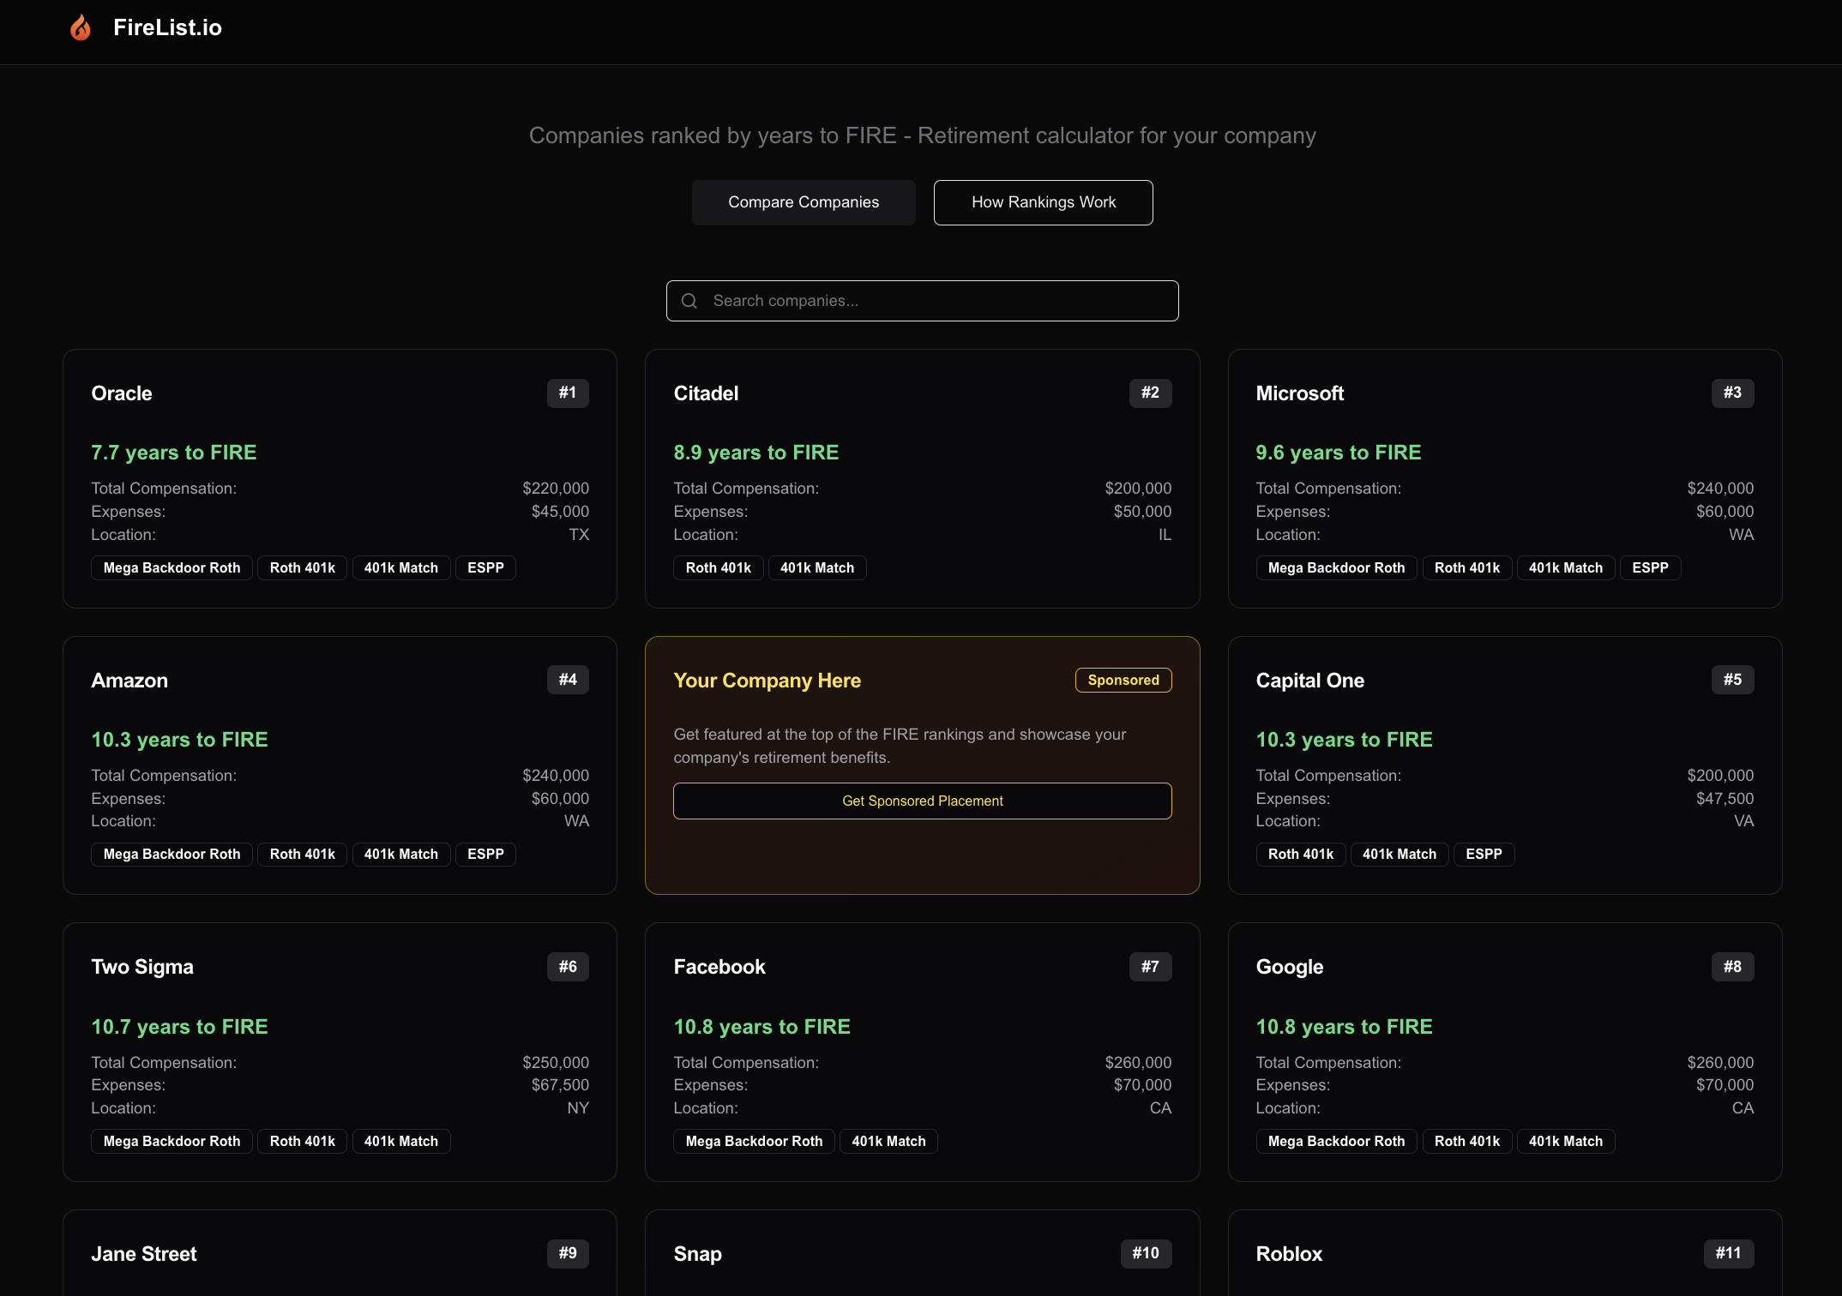Click the #6 rank badge on Two Sigma
The width and height of the screenshot is (1842, 1296).
coord(568,967)
